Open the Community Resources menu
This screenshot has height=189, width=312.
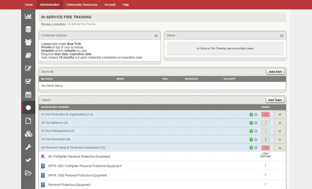point(82,5)
